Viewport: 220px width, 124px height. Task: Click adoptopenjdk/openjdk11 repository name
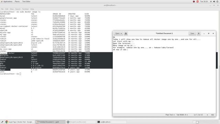11,43
